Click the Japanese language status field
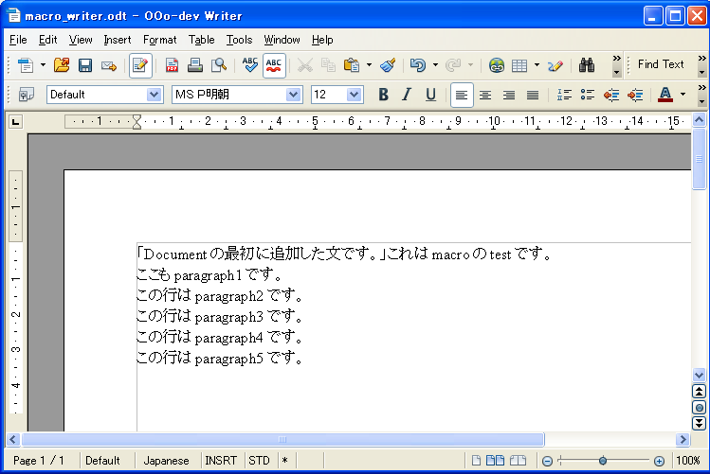Viewport: 710px width, 474px height. (x=166, y=461)
